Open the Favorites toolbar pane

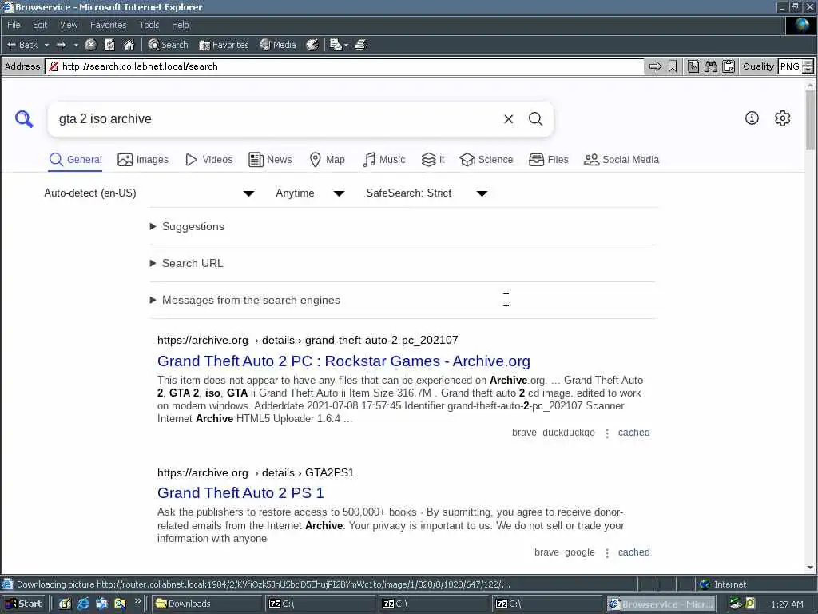[x=224, y=45]
